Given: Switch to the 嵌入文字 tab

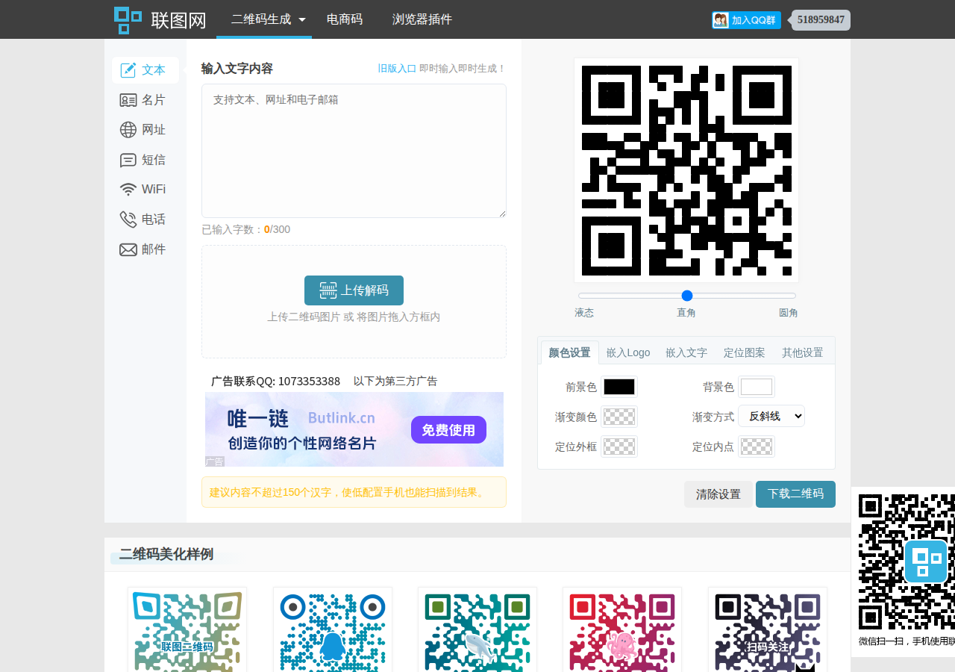Looking at the screenshot, I should pos(686,352).
